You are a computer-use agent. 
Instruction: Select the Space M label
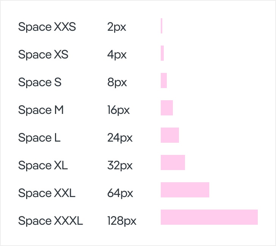41,110
